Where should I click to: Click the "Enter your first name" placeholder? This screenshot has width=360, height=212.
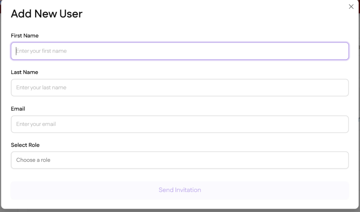(x=42, y=51)
